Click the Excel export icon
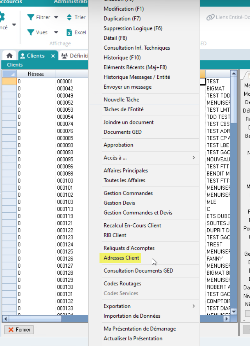The image size is (250, 346). pyautogui.click(x=69, y=32)
